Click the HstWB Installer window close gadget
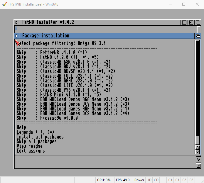Image resolution: width=204 pixels, height=183 pixels. [16, 23]
